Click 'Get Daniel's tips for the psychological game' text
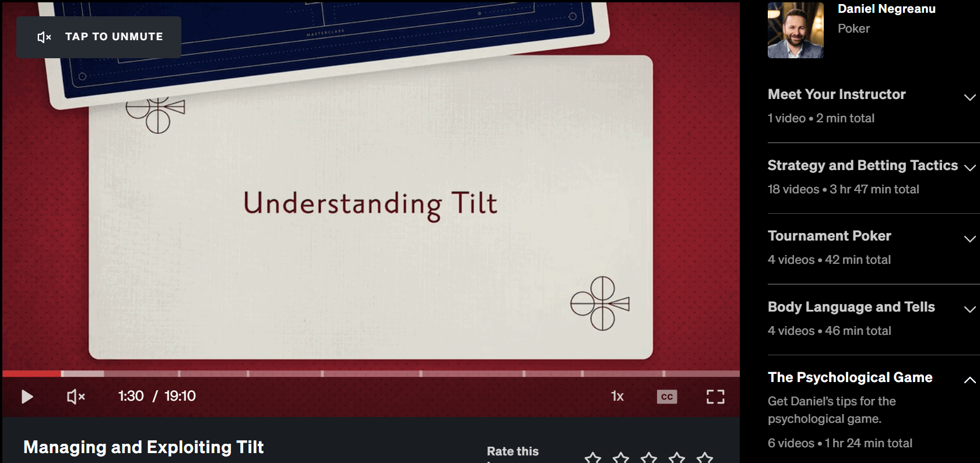Screen dimensions: 980x463 tap(832, 410)
